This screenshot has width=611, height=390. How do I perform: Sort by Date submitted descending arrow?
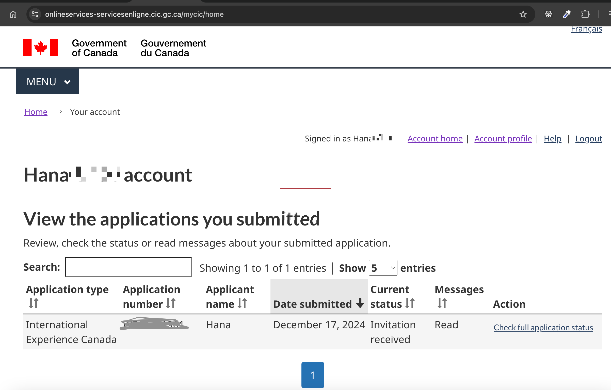[360, 303]
